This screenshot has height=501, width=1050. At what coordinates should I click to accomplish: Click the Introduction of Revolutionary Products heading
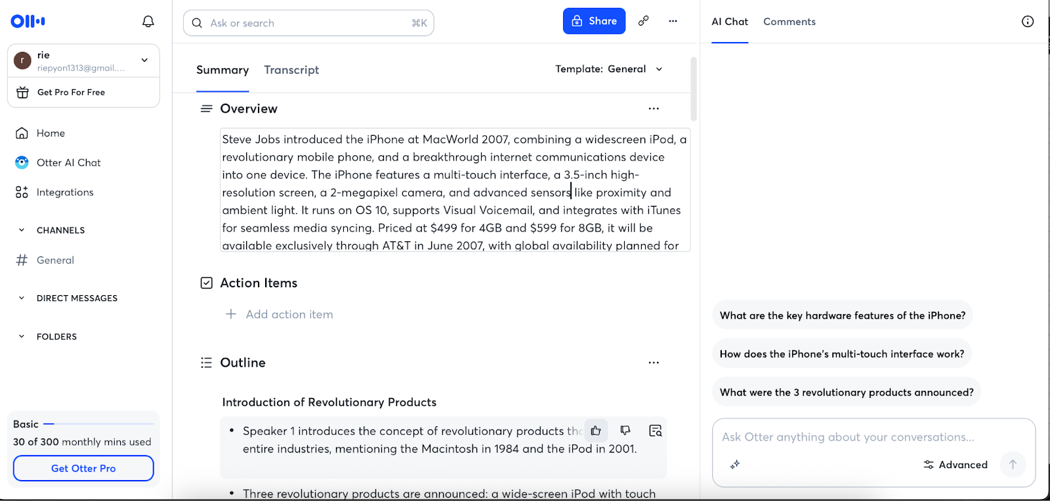[329, 403]
